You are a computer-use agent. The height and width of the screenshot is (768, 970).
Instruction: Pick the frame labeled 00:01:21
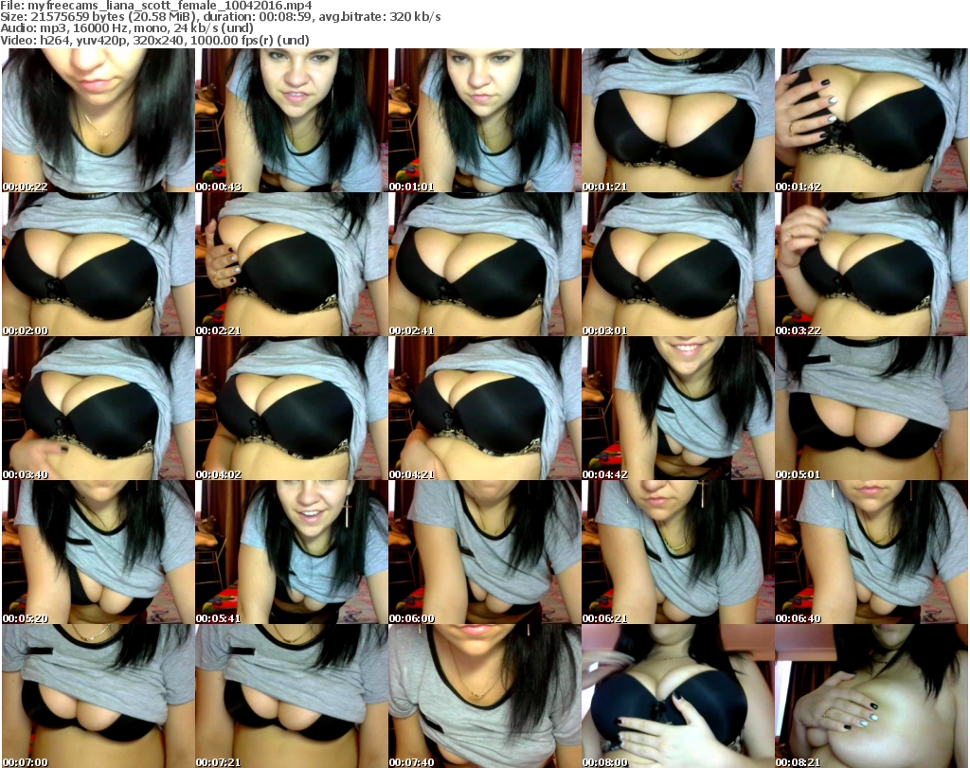coord(678,120)
